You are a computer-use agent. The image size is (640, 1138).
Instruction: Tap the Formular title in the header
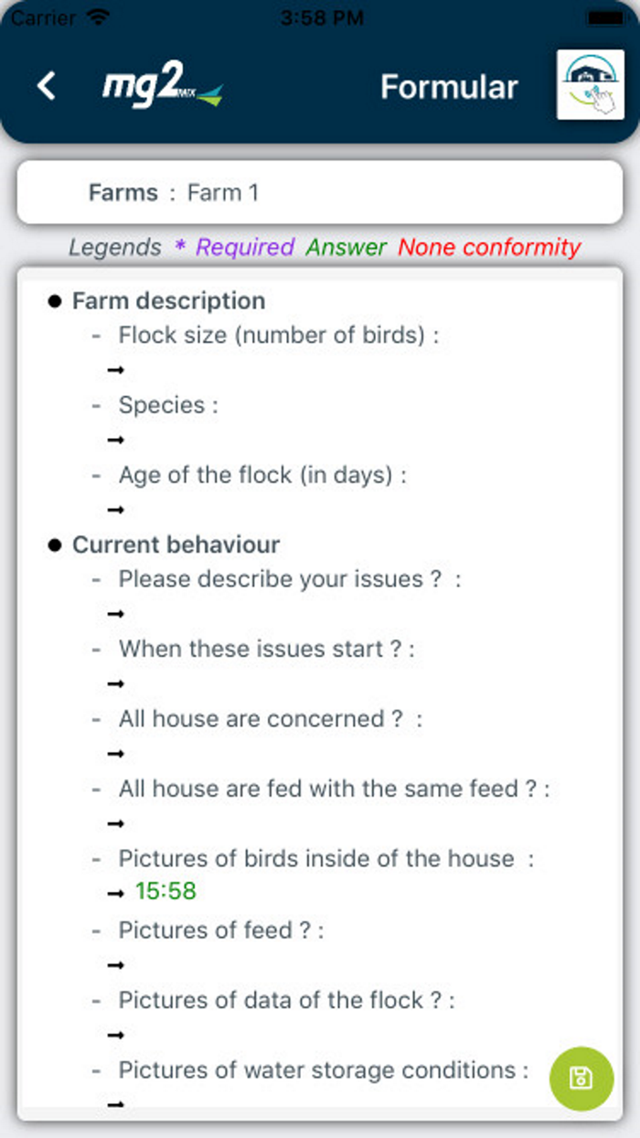tap(449, 86)
